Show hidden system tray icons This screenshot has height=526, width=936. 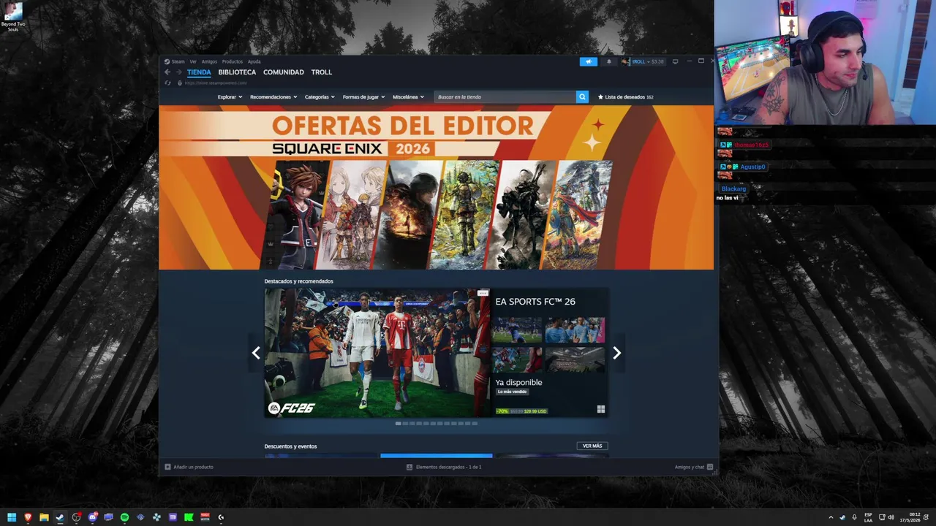[831, 517]
